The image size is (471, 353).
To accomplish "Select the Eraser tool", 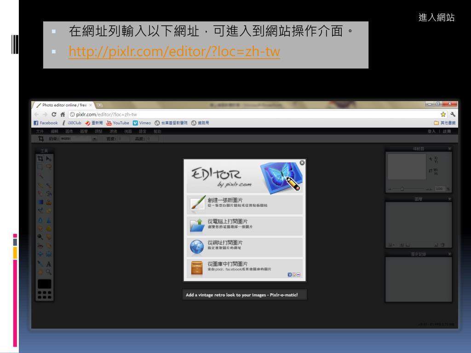I will pyautogui.click(x=40, y=194).
